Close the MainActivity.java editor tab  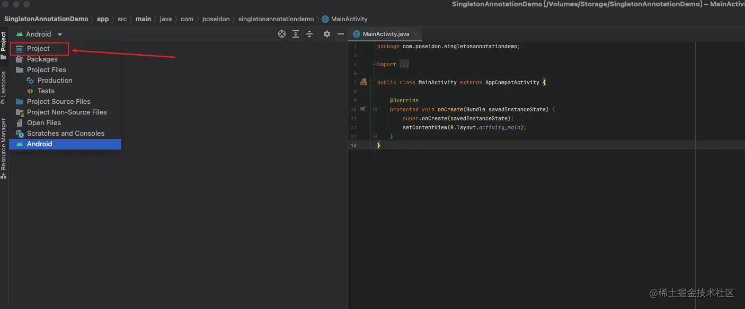(416, 34)
